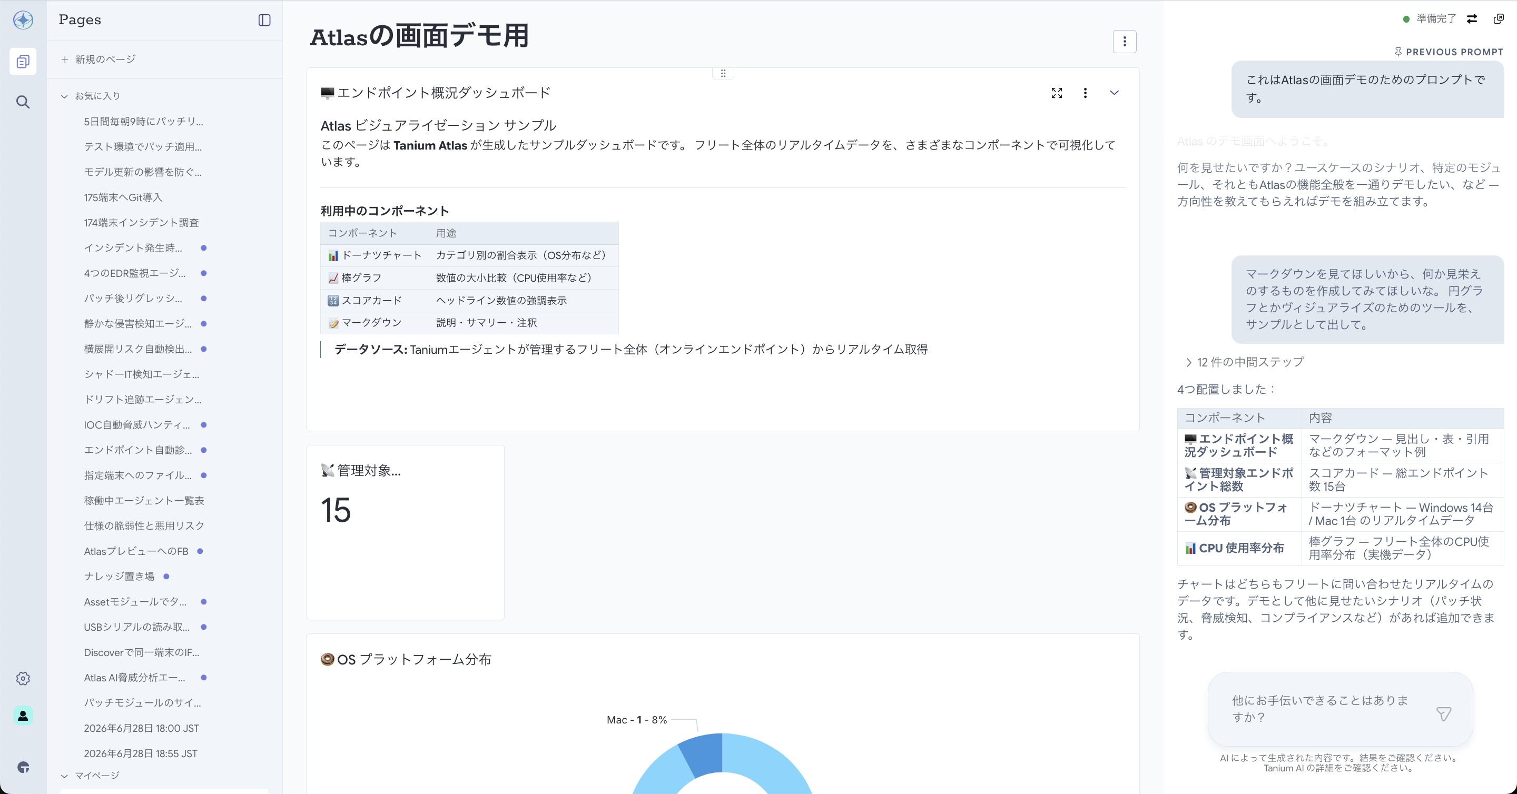Click the drag handle above the dashboard card
Viewport: 1517px width, 794px height.
723,74
